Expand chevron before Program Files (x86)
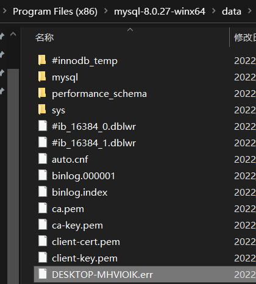Viewport: 256px width, 284px height. coord(5,11)
